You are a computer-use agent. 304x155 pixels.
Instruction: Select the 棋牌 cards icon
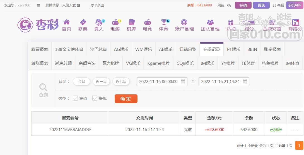[131, 22]
